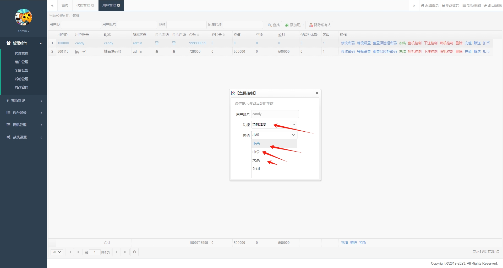Go to the last page arrow icon
This screenshot has height=268, width=503.
tap(125, 252)
